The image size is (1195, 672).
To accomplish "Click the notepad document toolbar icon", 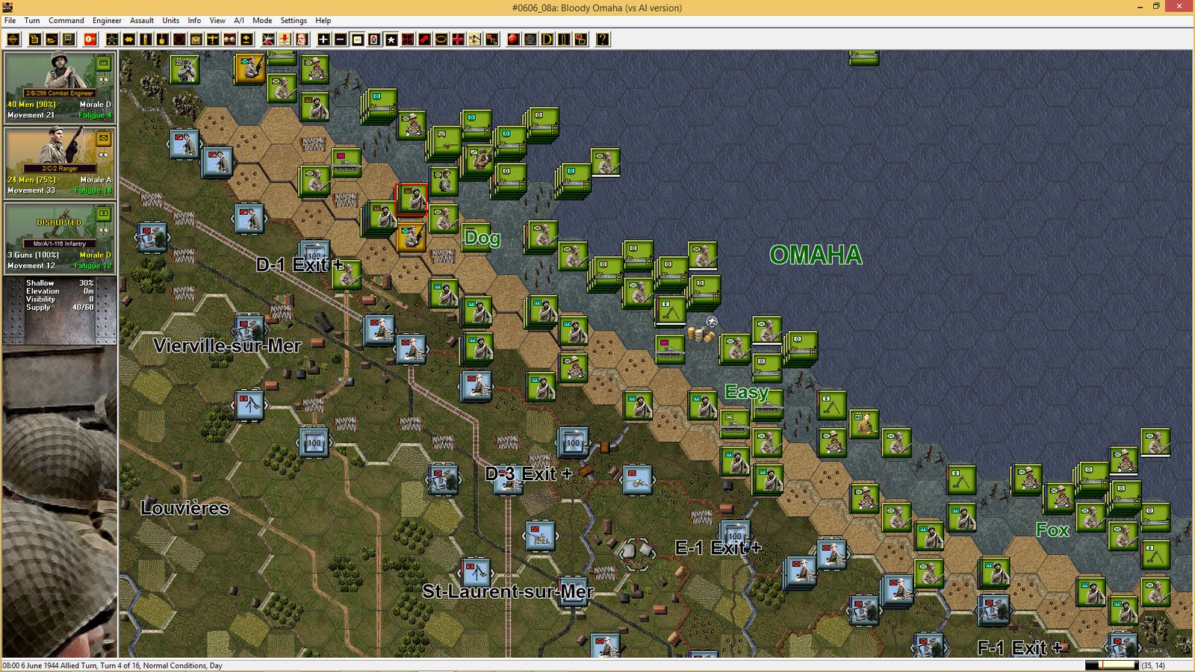I will (x=34, y=39).
